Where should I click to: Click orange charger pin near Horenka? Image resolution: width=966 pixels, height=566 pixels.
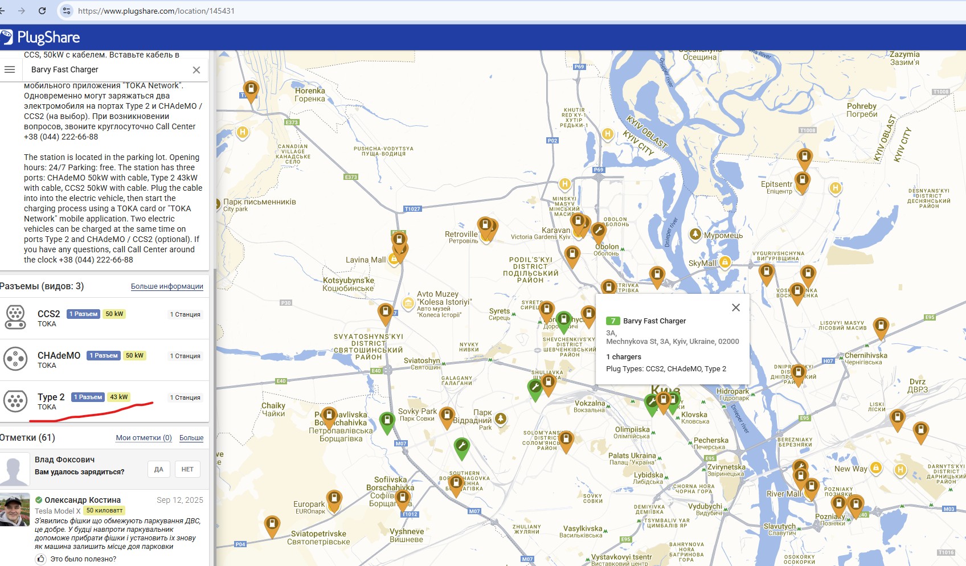coord(251,90)
